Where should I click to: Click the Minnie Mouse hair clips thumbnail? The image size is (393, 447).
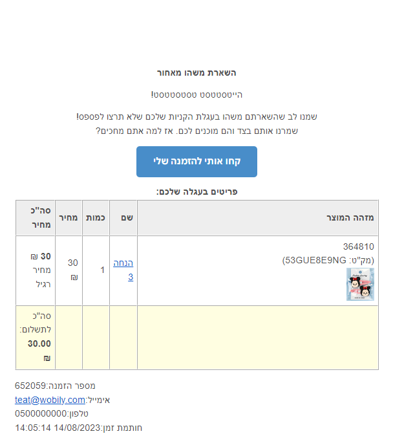[360, 284]
